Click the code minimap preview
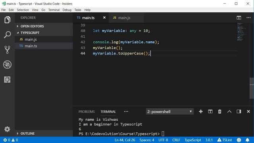This screenshot has height=143, width=254. click(x=242, y=32)
